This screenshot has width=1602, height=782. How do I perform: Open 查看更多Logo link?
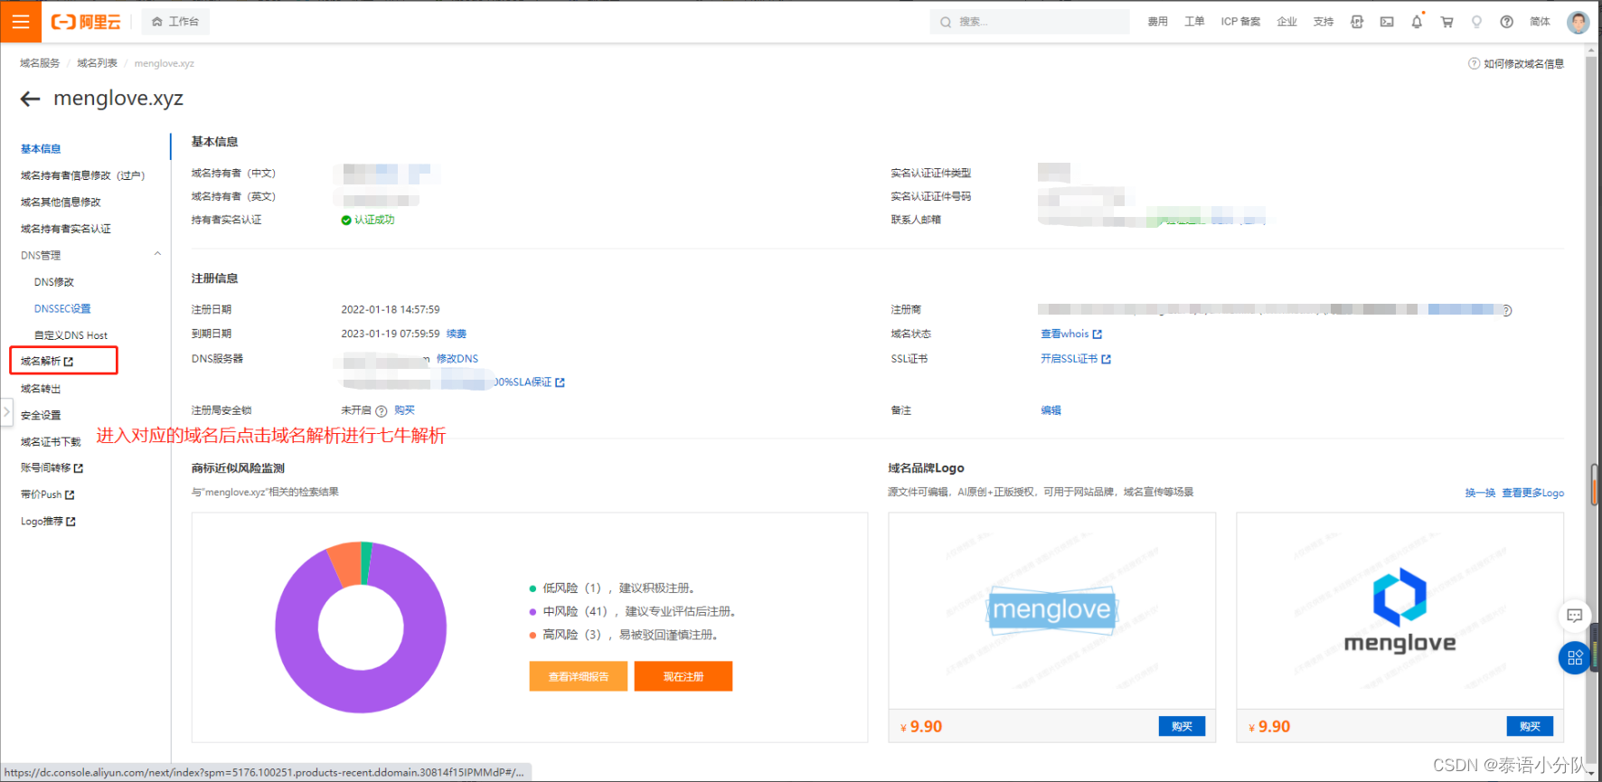pos(1532,493)
